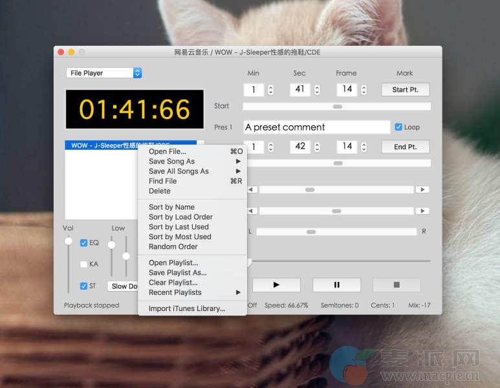Click the start Min stepper arrows
The height and width of the screenshot is (388, 500).
(271, 90)
